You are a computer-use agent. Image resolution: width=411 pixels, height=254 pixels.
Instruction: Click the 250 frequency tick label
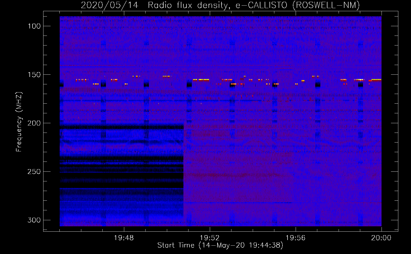pos(34,172)
